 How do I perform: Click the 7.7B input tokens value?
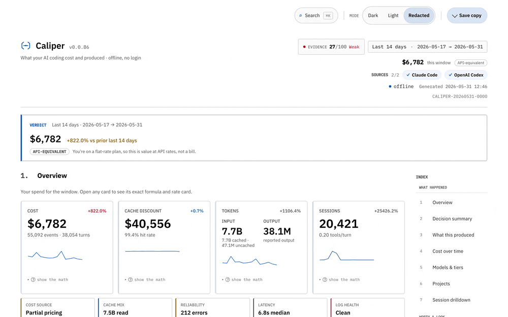click(x=232, y=231)
